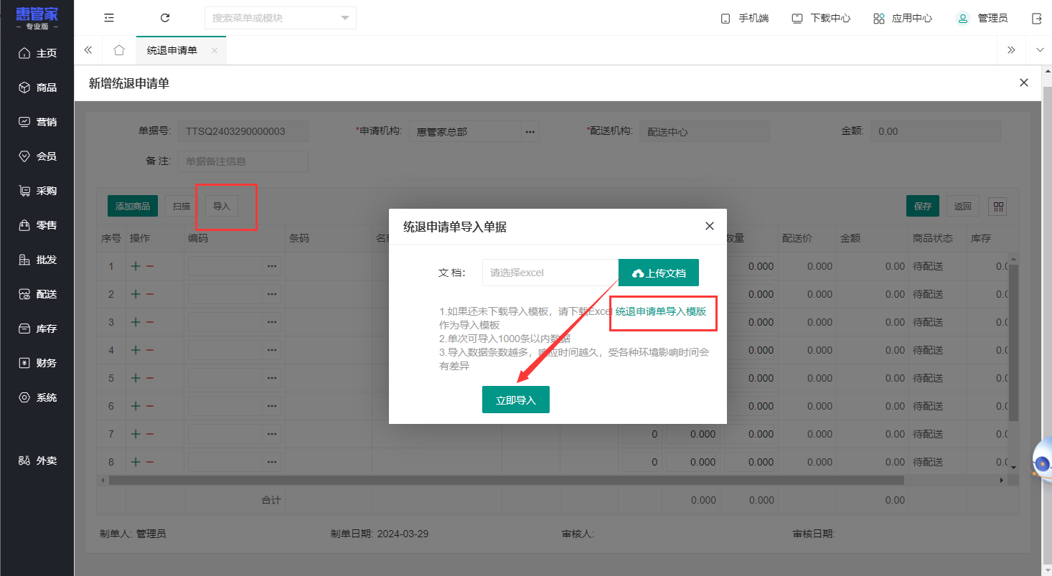Add a row with plus in row 6
This screenshot has width=1052, height=576.
[135, 406]
